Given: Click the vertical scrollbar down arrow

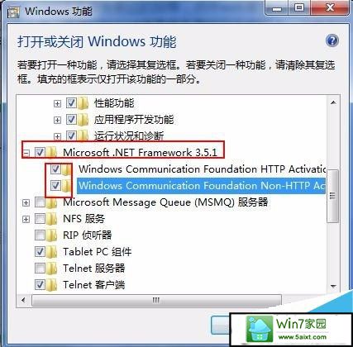Looking at the screenshot, I should point(333,287).
